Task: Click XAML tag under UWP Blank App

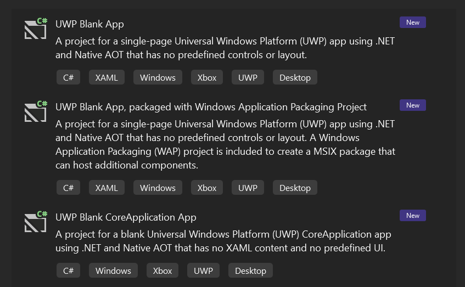Action: coord(107,77)
